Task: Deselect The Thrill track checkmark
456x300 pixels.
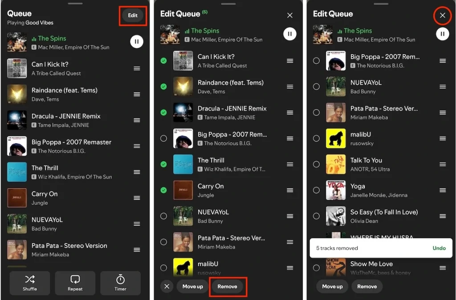Action: click(163, 164)
